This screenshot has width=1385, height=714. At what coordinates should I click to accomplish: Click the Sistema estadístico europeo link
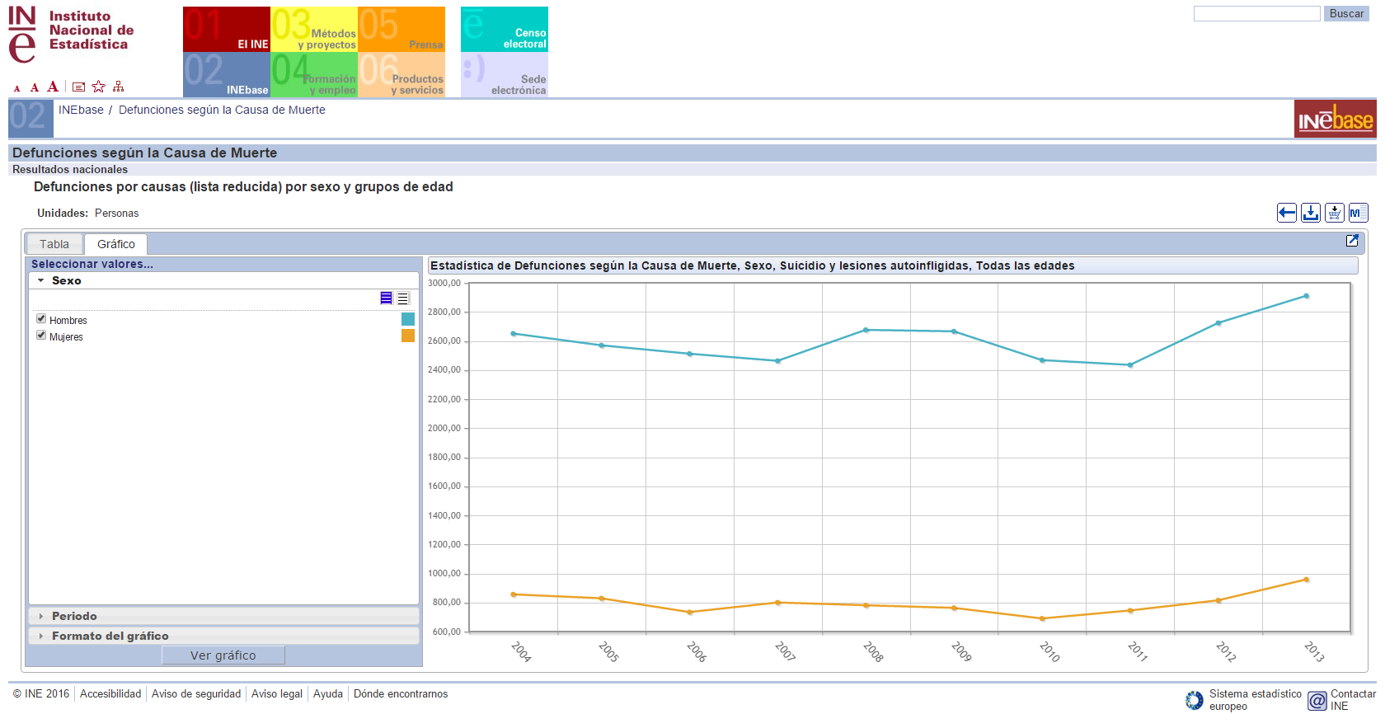click(x=1256, y=700)
